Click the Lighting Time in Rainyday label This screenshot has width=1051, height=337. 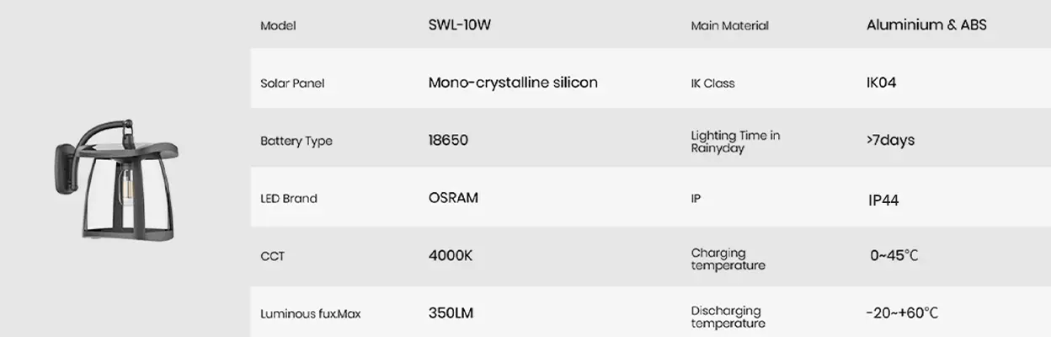(735, 142)
